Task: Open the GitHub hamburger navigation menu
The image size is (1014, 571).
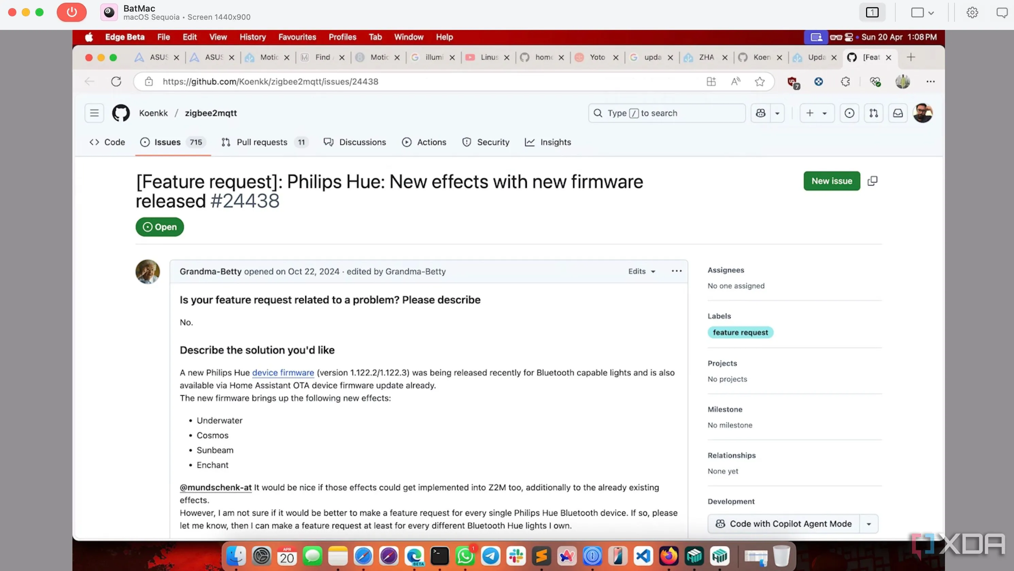Action: pyautogui.click(x=94, y=113)
